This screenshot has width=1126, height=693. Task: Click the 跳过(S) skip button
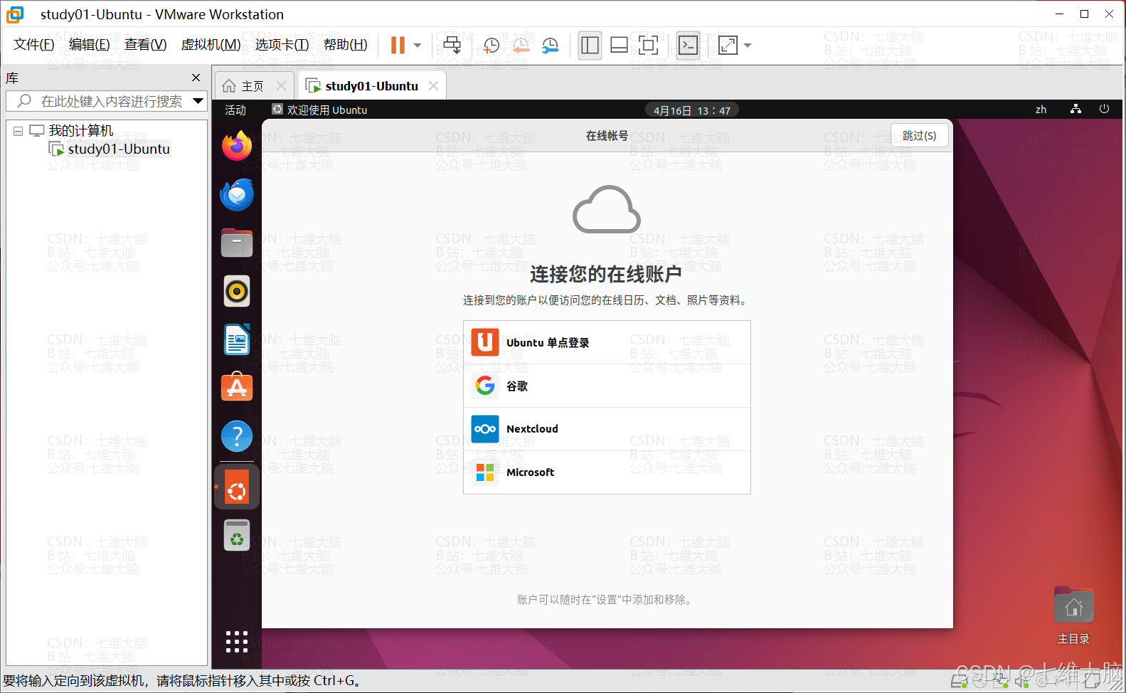[x=919, y=135]
